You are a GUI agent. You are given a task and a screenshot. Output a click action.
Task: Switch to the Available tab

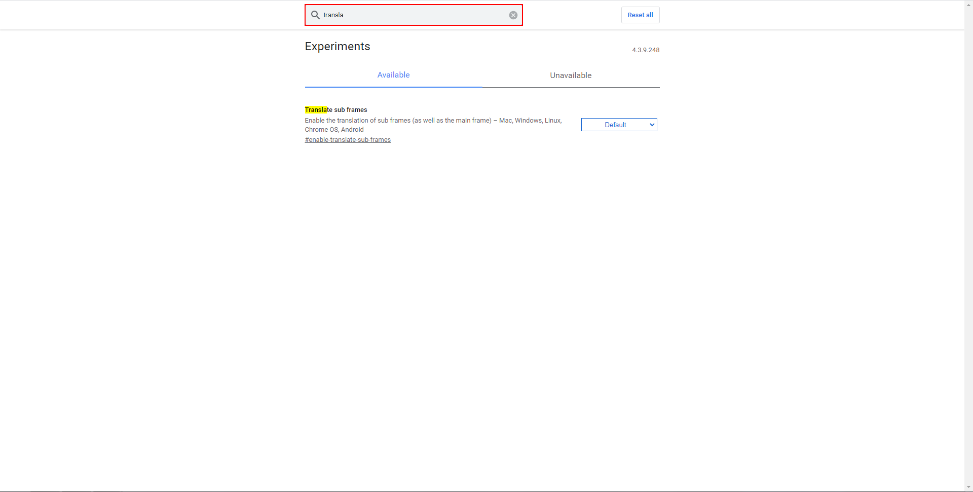(393, 75)
